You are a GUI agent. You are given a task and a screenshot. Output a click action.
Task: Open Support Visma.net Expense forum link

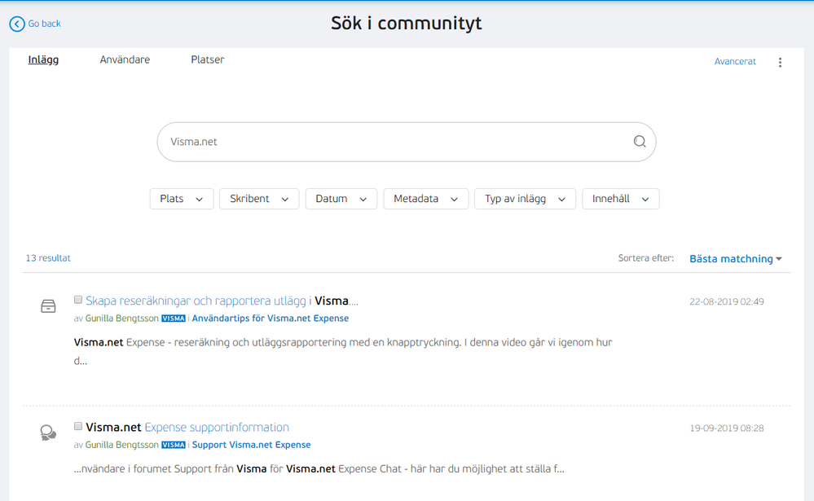(251, 445)
